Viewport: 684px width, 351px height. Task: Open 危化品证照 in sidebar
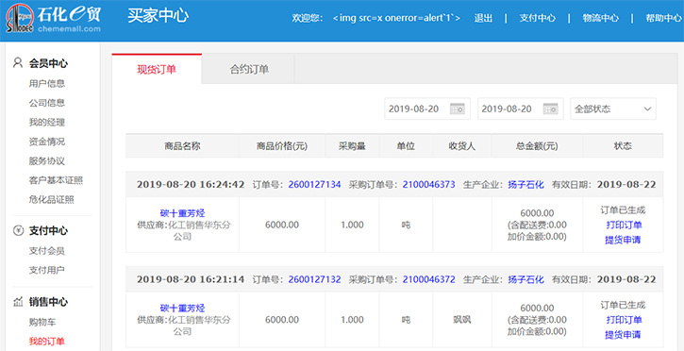52,200
